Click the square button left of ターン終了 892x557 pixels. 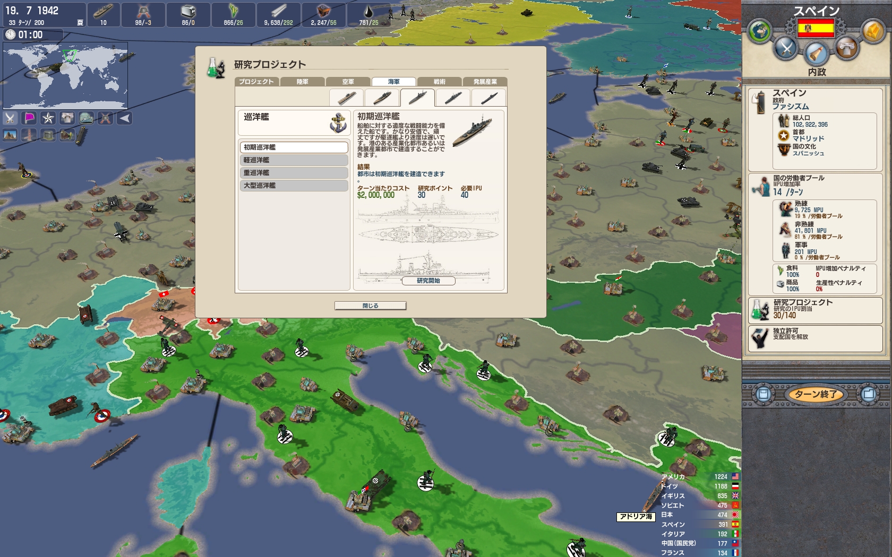(x=764, y=394)
